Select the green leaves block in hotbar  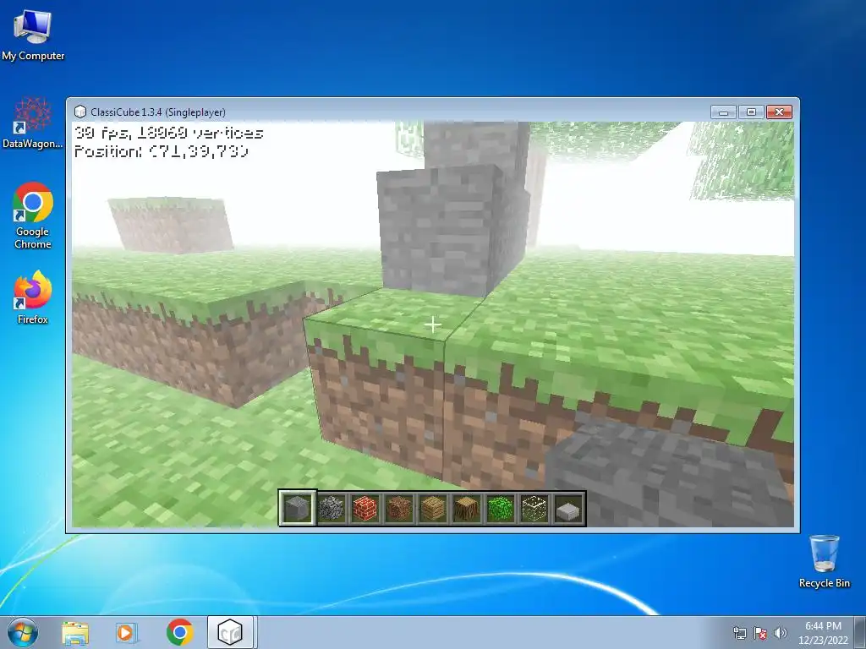[501, 508]
